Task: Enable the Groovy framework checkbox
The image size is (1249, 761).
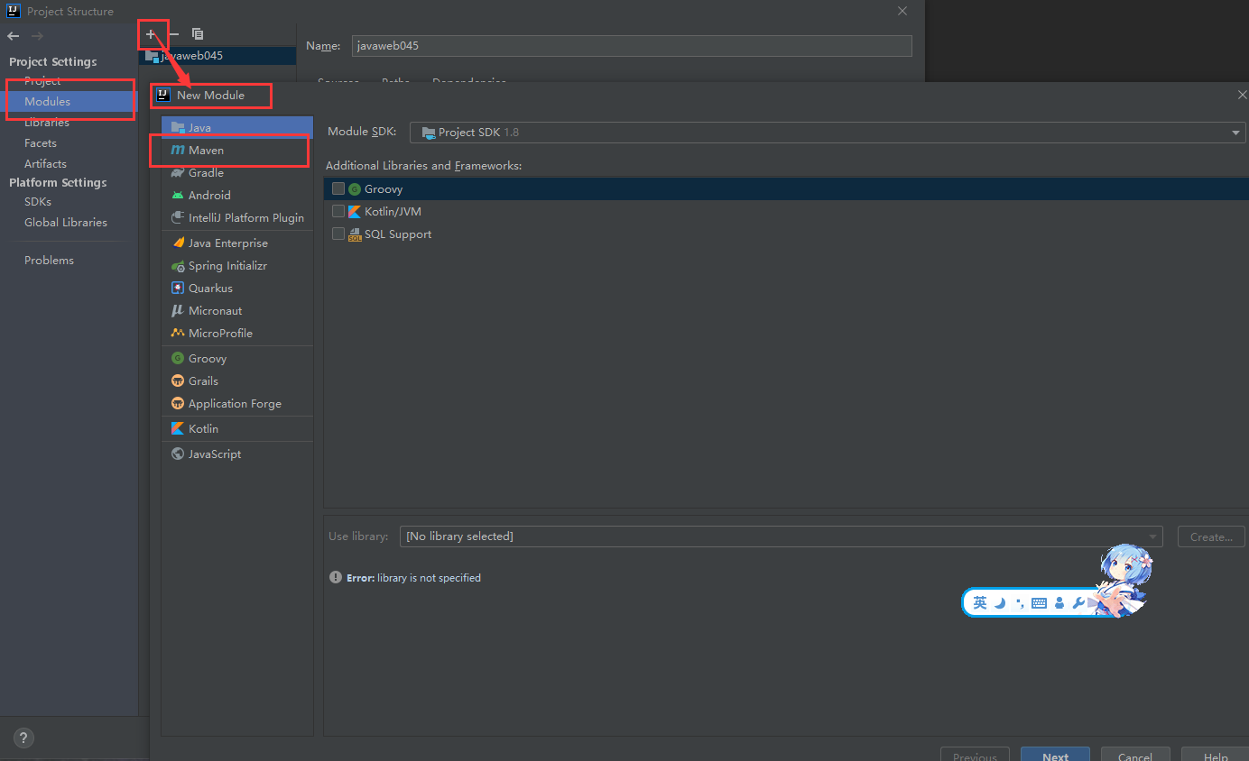Action: [338, 188]
